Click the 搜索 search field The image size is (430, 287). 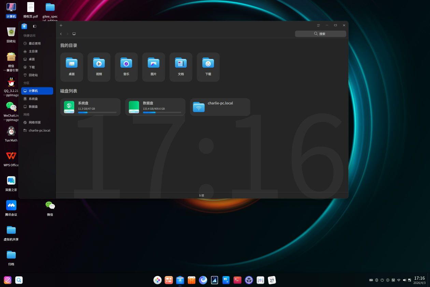tap(320, 34)
